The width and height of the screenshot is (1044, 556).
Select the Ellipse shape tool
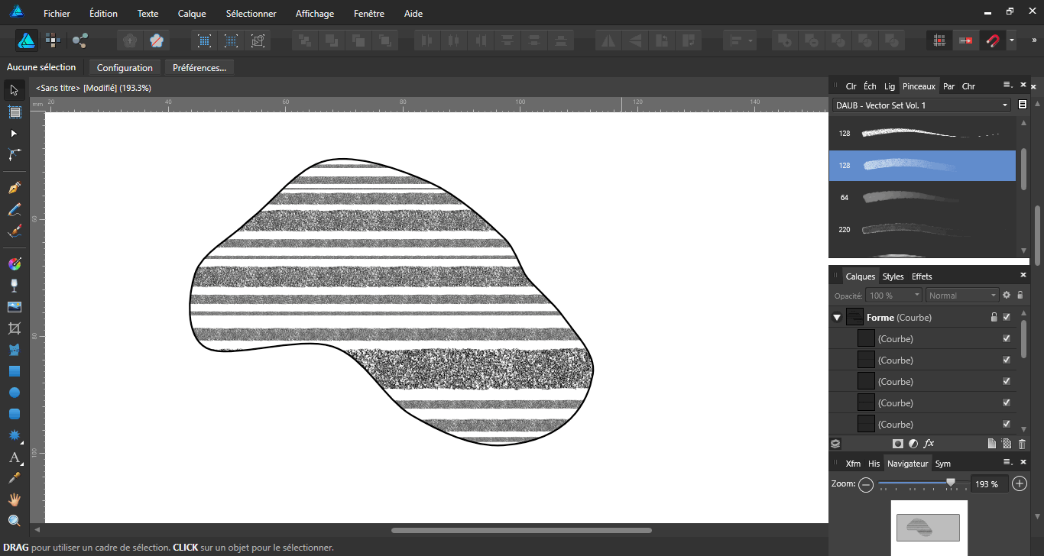coord(14,393)
